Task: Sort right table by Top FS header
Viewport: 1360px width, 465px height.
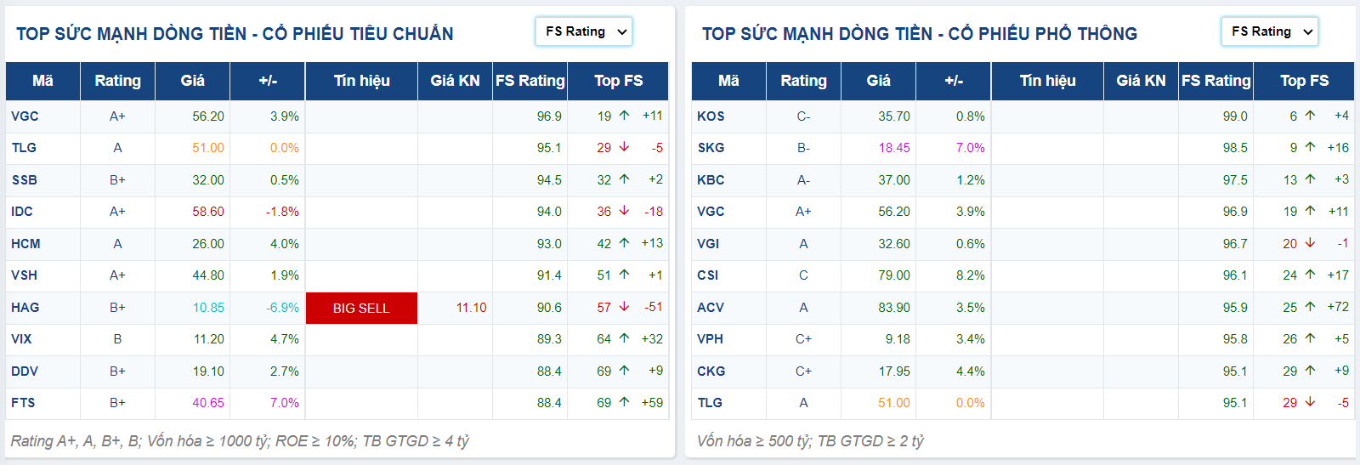Action: tap(1304, 81)
